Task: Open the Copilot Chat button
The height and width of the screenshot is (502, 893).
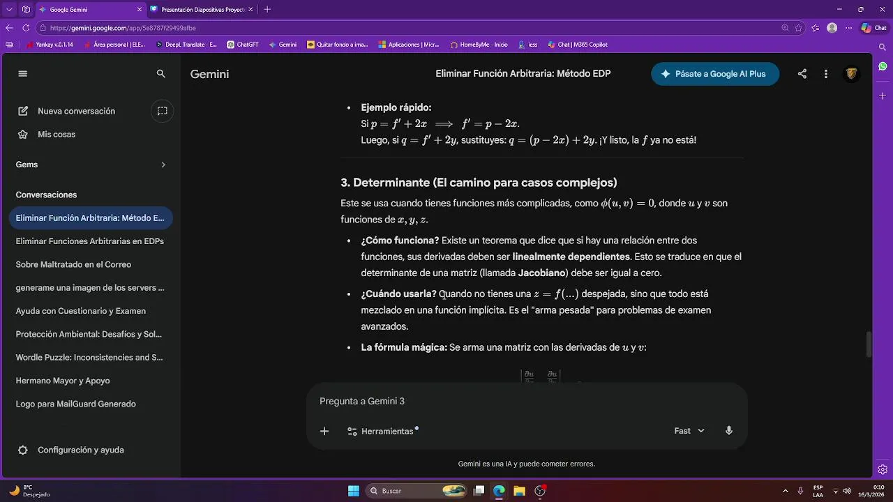Action: (875, 28)
